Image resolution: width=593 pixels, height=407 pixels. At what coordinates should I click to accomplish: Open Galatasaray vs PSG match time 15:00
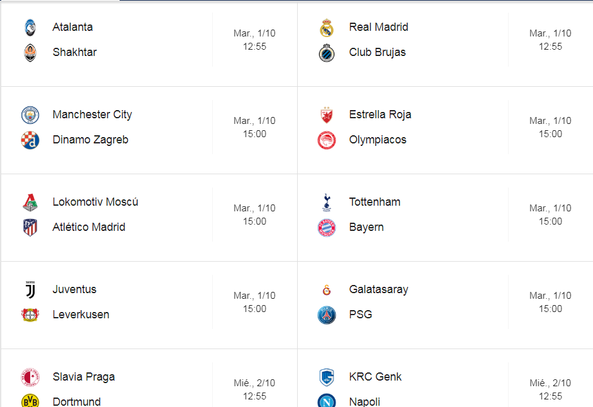tap(550, 309)
